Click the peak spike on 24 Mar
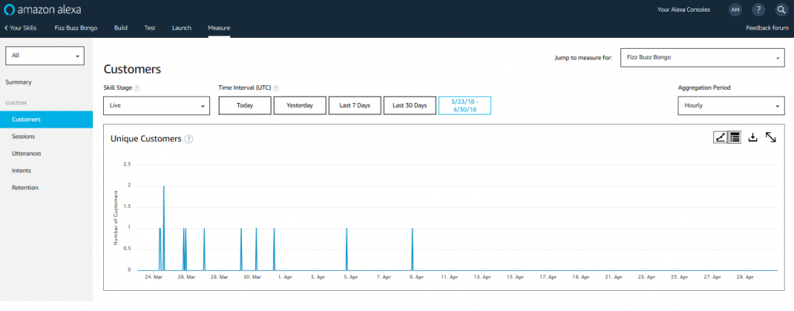 [x=164, y=187]
